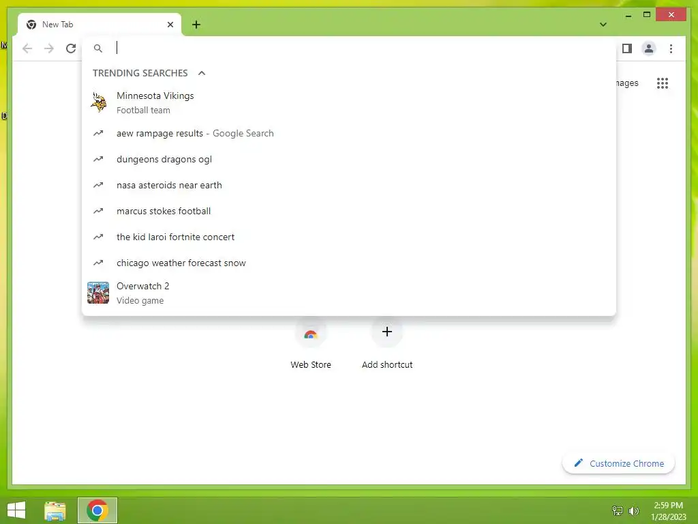
Task: Open File Explorer from taskbar
Action: point(55,510)
